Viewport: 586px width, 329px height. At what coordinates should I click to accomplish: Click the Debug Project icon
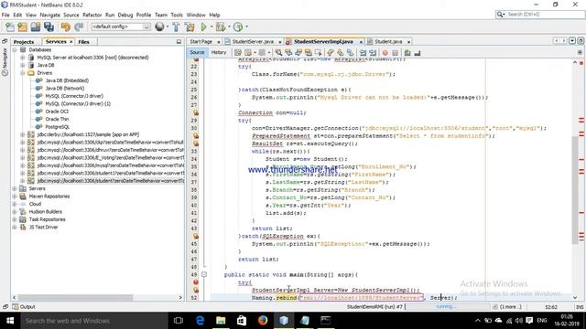click(x=221, y=27)
